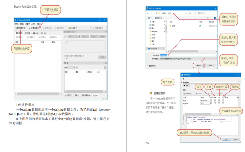This screenshot has height=152, width=245.
Task: Expand the 高级 (Advanced) section
Action: click(x=186, y=86)
